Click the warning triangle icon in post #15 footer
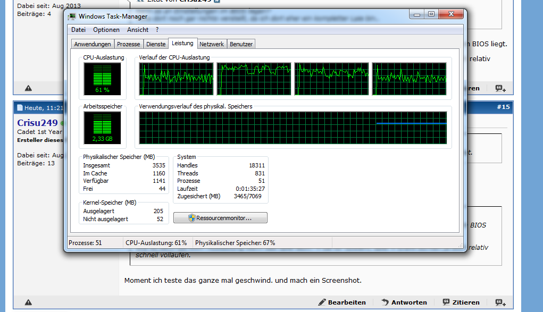The image size is (543, 312). pos(28,302)
